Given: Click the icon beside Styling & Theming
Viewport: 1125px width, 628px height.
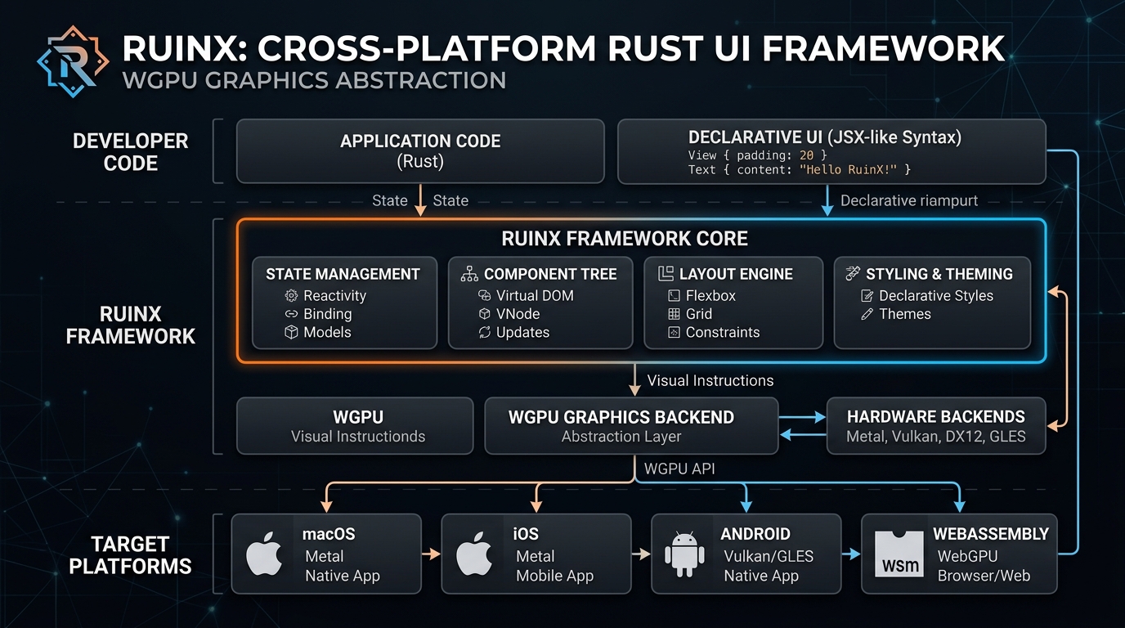Looking at the screenshot, I should [x=852, y=274].
